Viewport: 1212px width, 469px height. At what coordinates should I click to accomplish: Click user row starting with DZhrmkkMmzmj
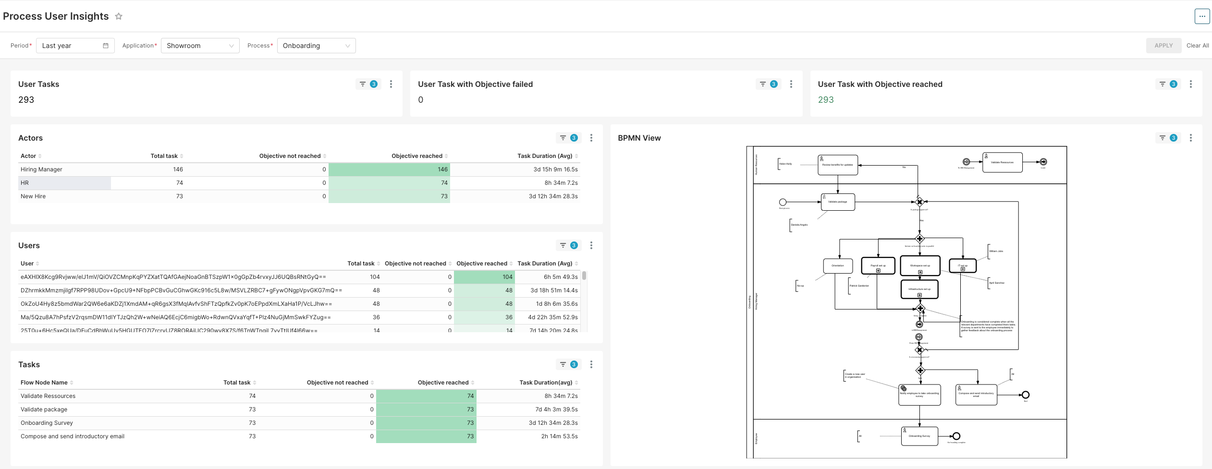299,290
